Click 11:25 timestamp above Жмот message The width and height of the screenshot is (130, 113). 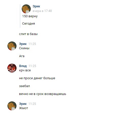click(x=32, y=104)
